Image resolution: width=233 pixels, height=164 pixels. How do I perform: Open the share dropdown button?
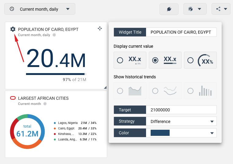pos(221,9)
